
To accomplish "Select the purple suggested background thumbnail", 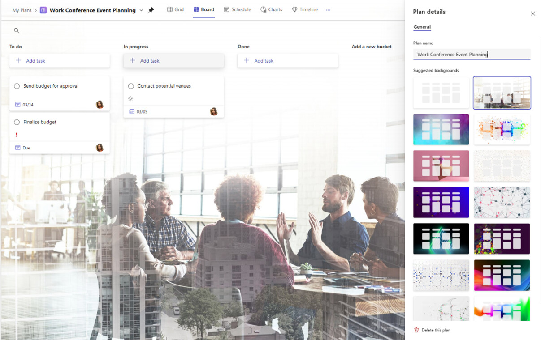I will [x=441, y=202].
